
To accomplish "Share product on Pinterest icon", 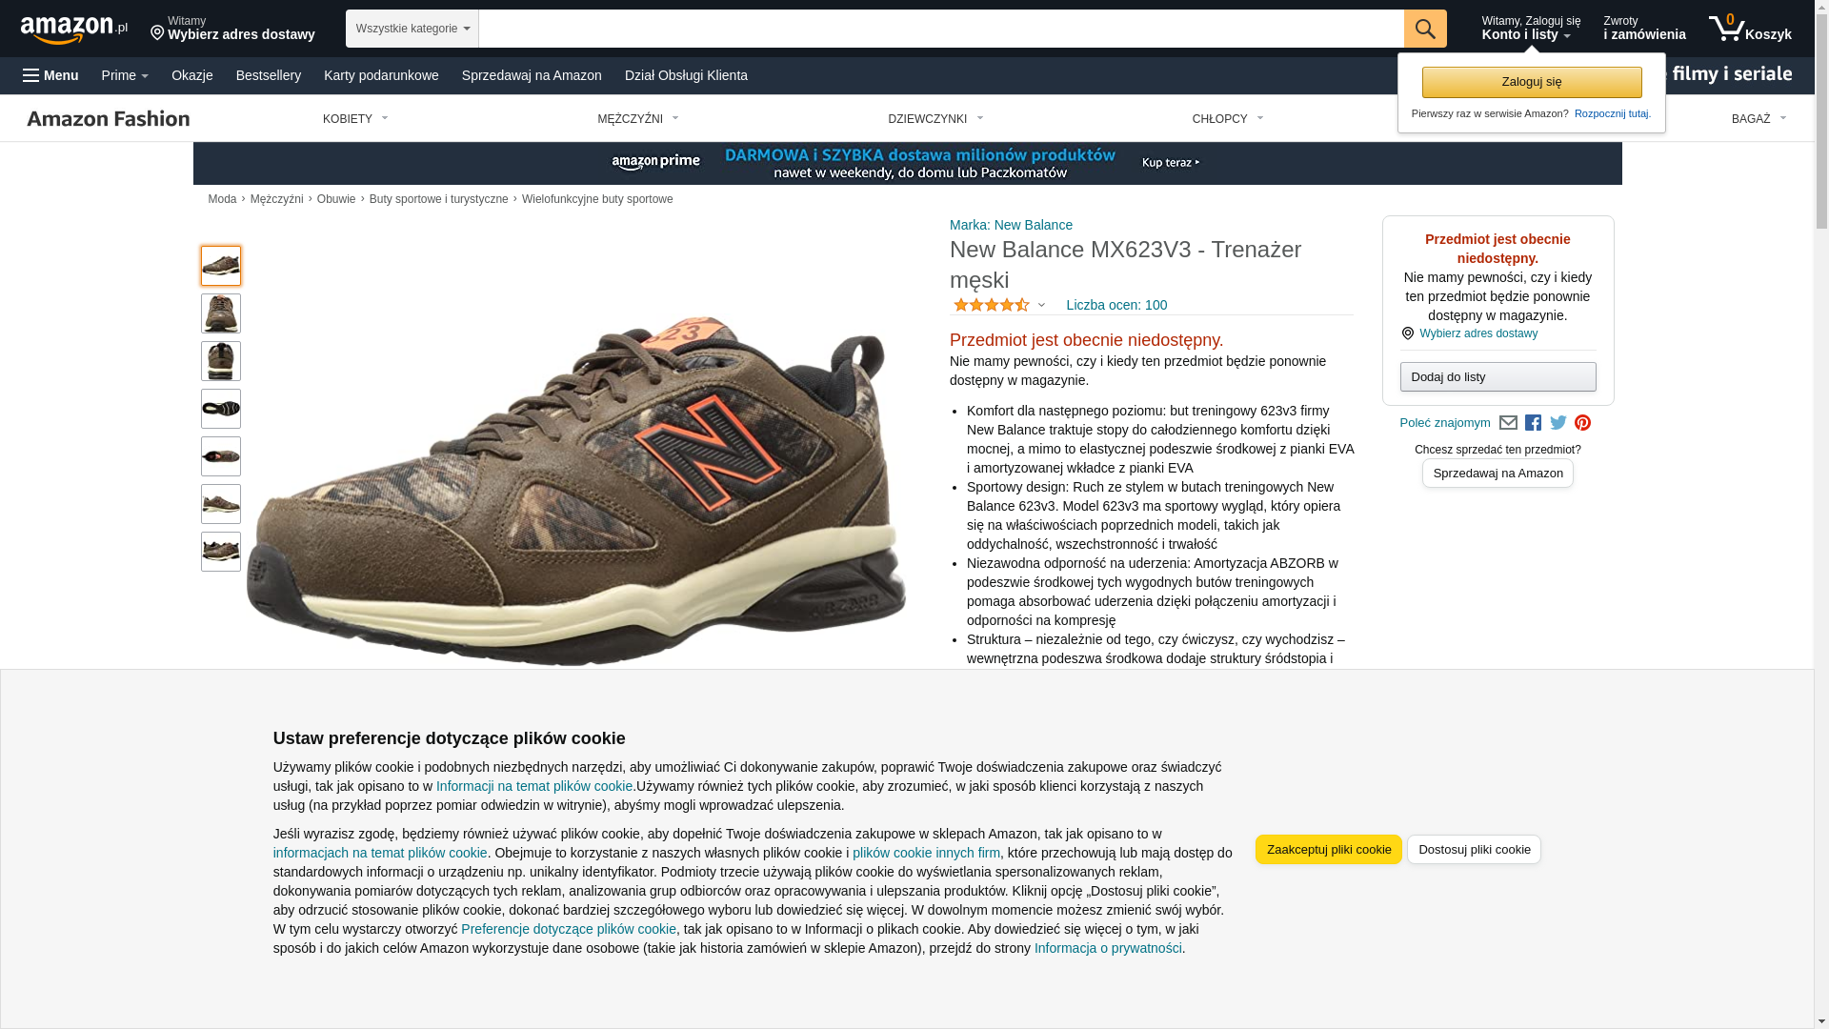I will (1582, 423).
